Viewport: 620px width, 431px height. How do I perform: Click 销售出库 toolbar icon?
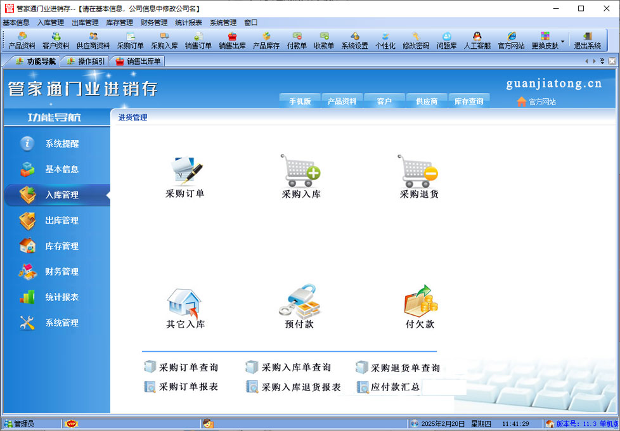pyautogui.click(x=232, y=41)
